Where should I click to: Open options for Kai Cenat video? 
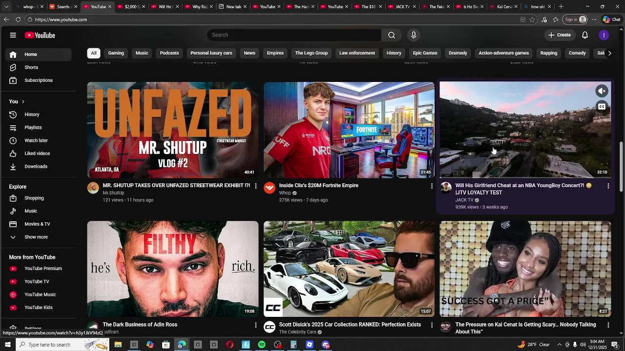point(608,325)
